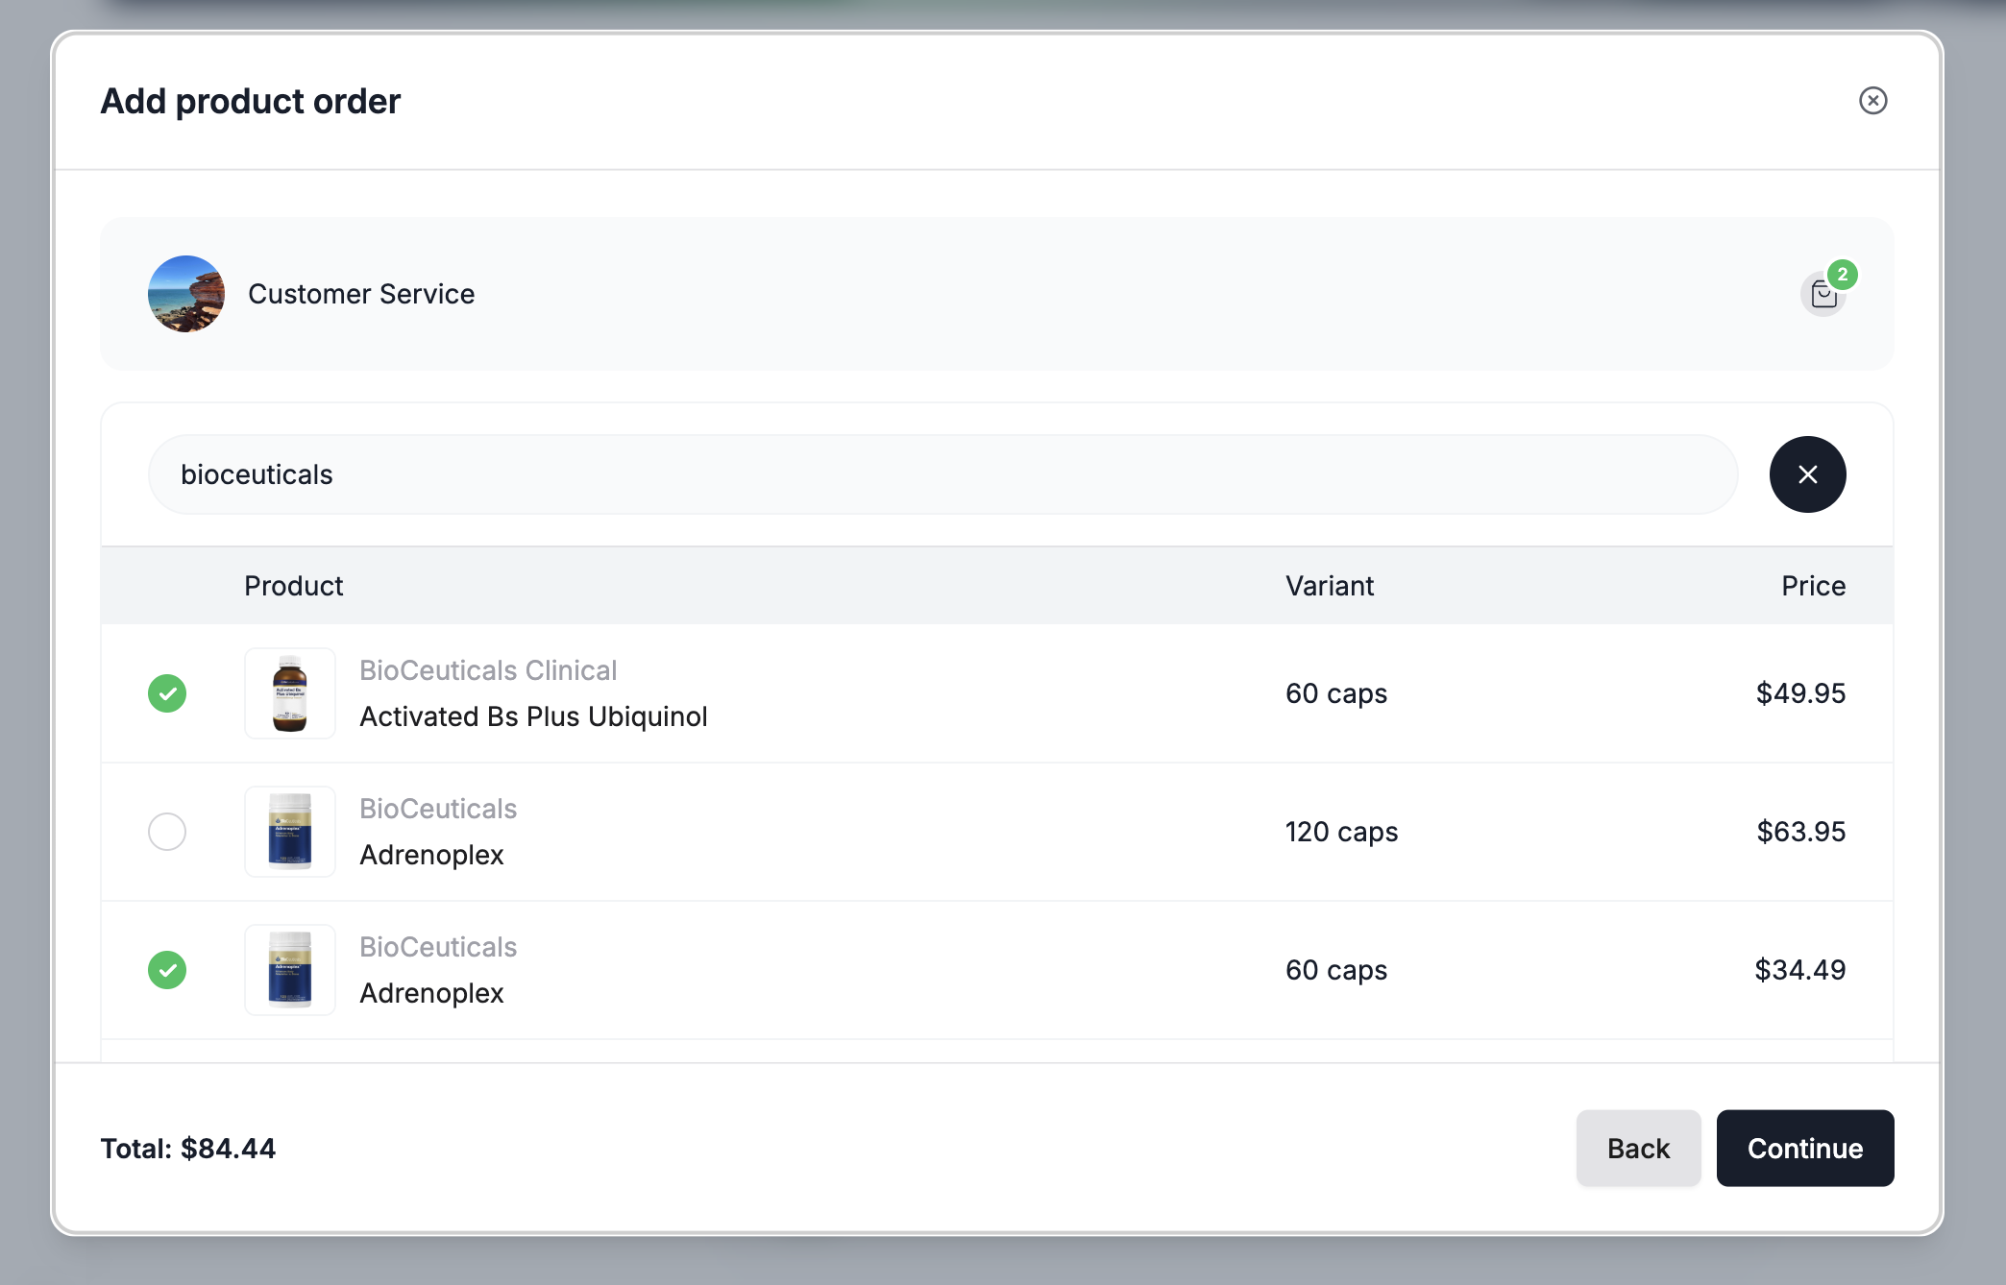Close the Add product order dialog

tap(1872, 101)
